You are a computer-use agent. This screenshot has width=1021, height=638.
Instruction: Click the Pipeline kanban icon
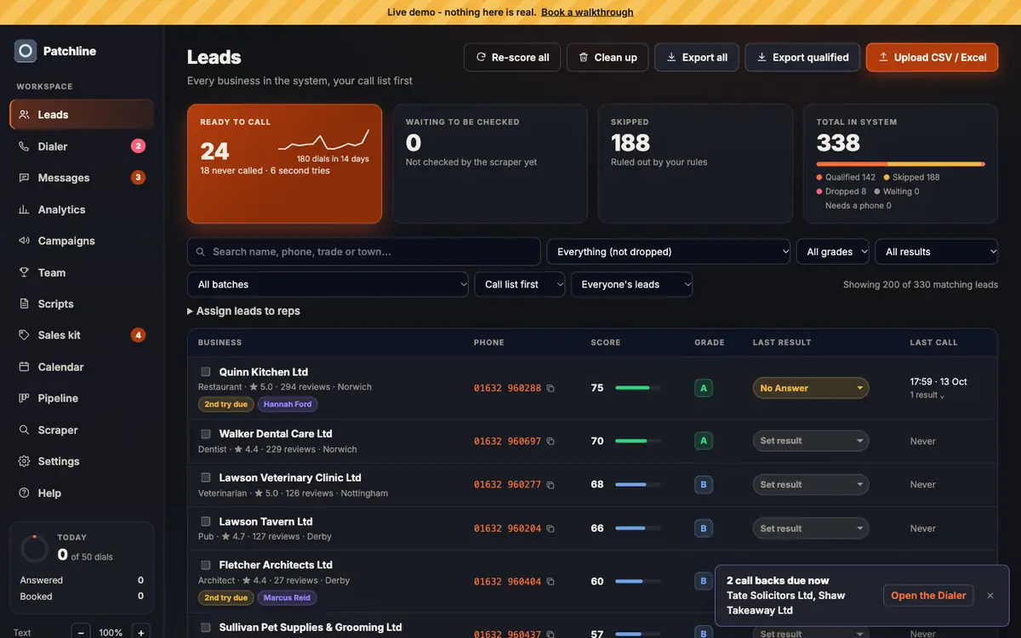coord(24,398)
